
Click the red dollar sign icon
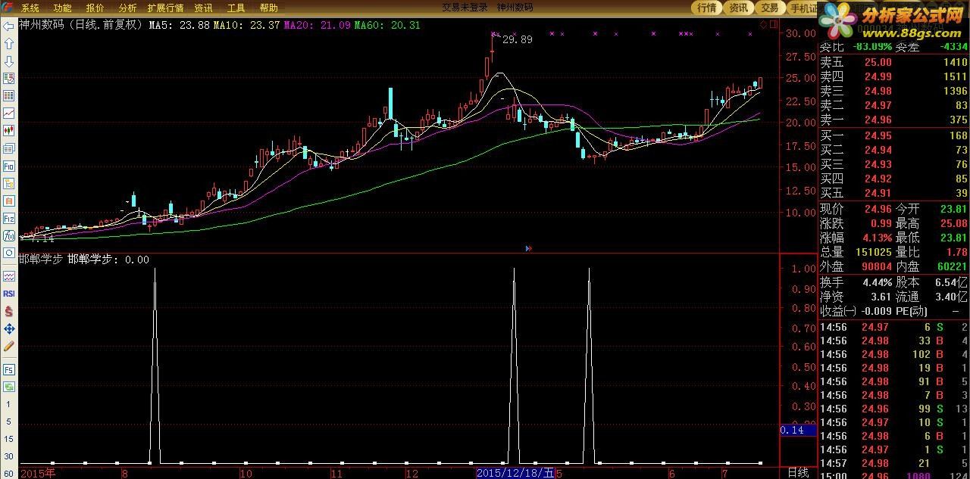click(9, 311)
